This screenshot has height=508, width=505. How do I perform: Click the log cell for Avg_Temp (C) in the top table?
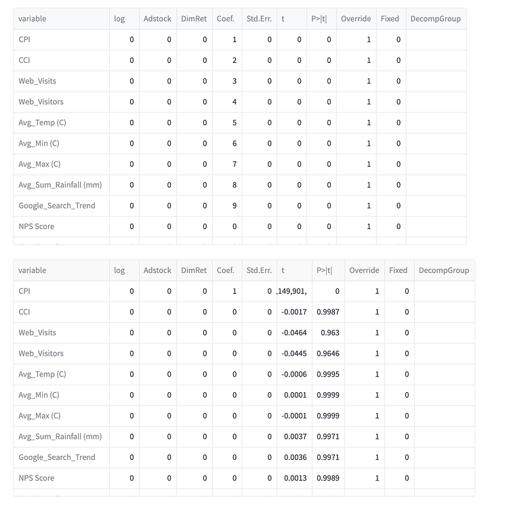tap(124, 123)
